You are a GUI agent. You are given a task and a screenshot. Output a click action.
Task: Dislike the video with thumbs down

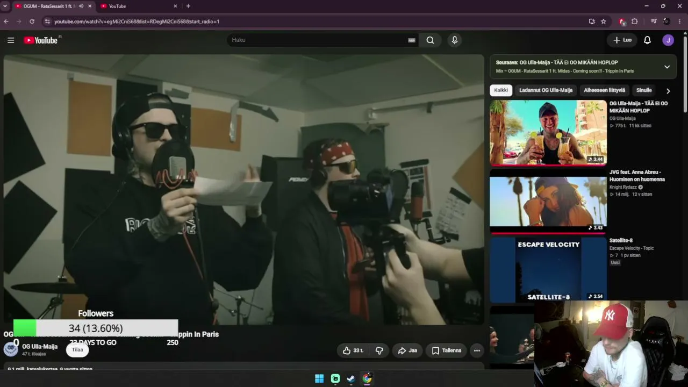379,350
